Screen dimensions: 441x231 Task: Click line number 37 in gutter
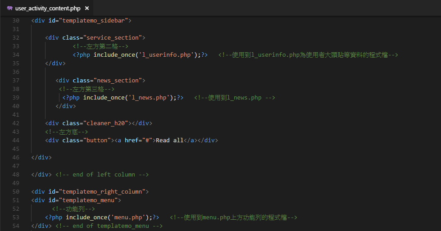pos(16,80)
